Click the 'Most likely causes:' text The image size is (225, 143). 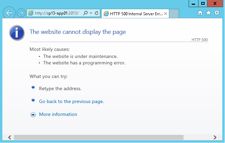point(50,49)
